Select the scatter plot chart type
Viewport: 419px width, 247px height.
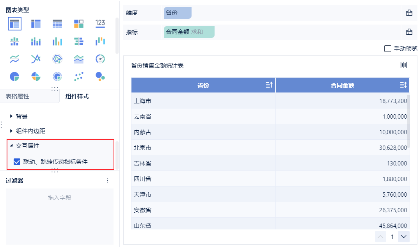pyautogui.click(x=79, y=76)
